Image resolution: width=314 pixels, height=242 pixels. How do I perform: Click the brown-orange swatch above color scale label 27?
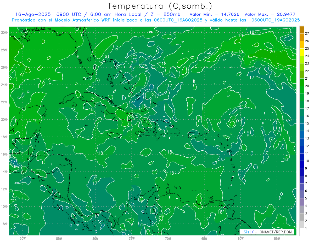point(302,30)
